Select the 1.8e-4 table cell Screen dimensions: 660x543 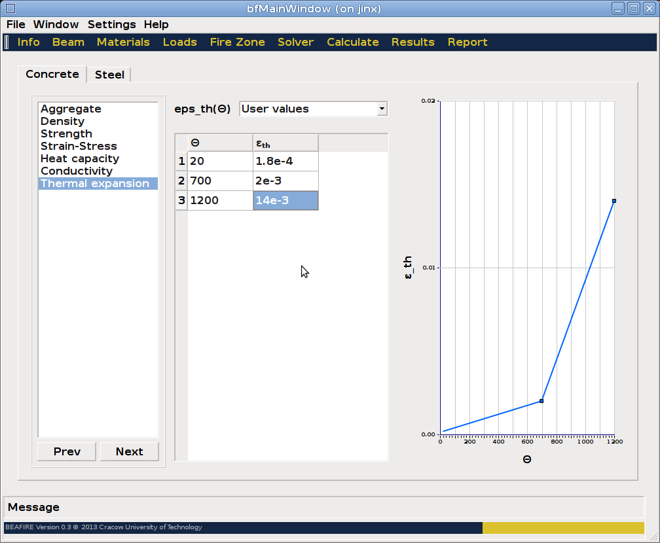285,161
